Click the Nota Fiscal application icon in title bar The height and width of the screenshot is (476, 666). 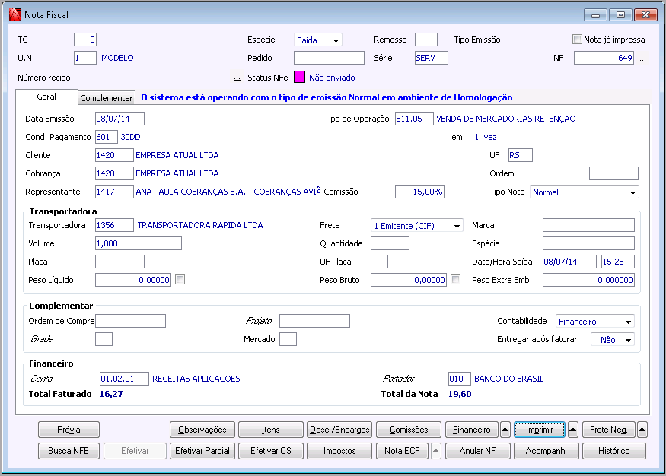point(14,14)
